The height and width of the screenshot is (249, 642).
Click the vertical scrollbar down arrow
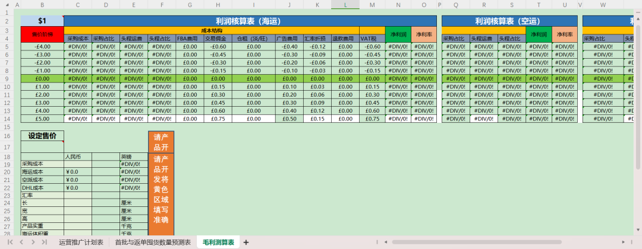(638, 229)
